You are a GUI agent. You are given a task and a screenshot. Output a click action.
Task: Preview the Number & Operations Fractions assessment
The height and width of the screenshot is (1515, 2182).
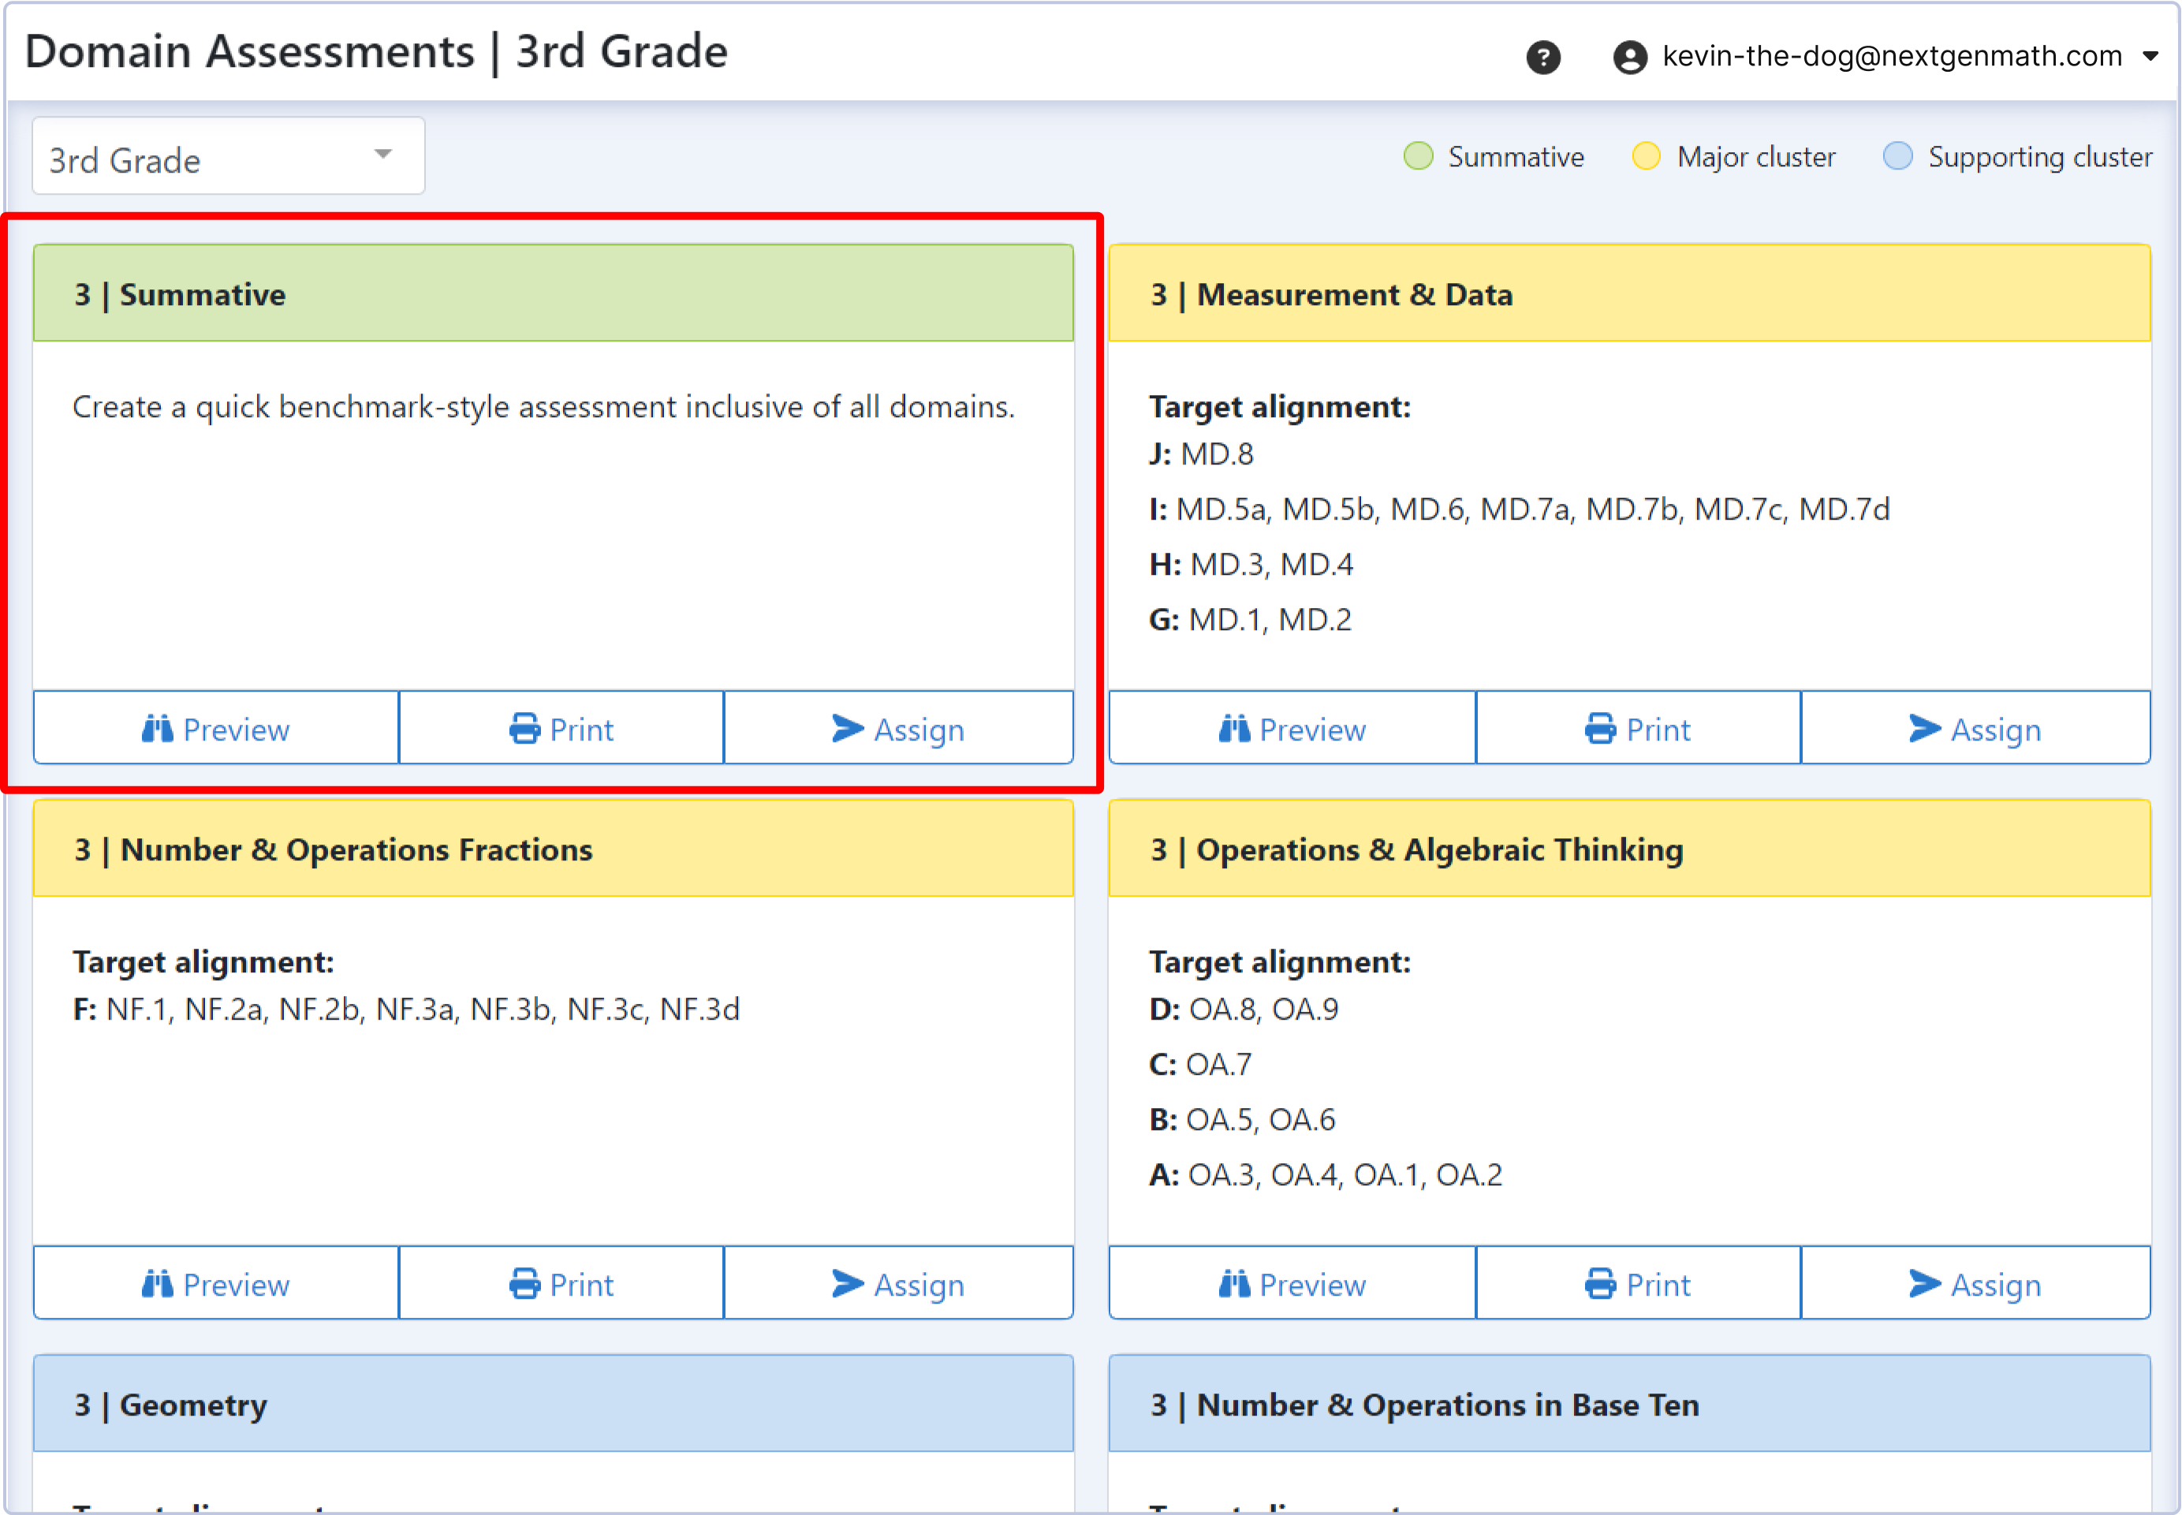point(215,1283)
